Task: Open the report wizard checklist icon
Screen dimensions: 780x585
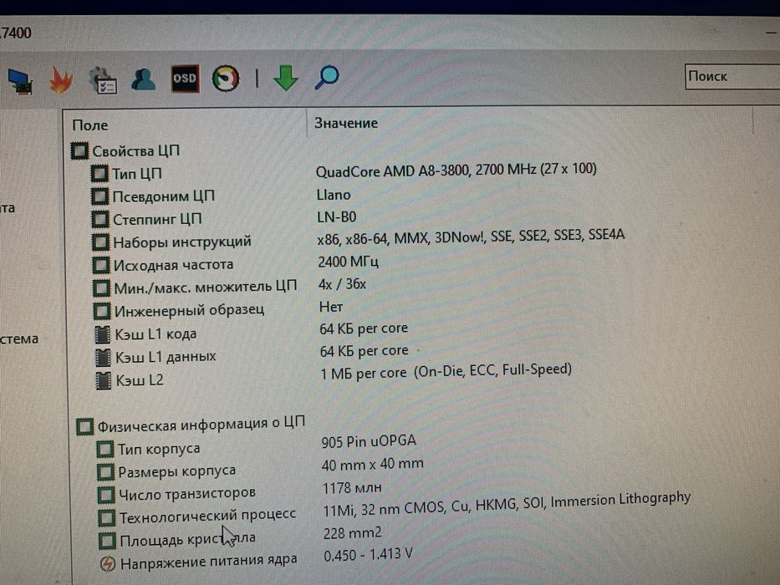Action: click(x=103, y=79)
